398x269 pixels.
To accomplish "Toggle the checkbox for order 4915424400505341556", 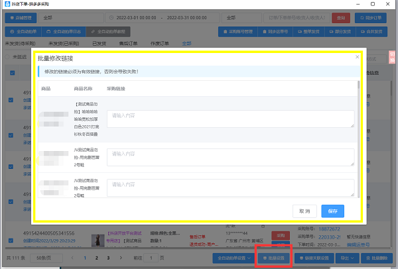I will [x=11, y=241].
